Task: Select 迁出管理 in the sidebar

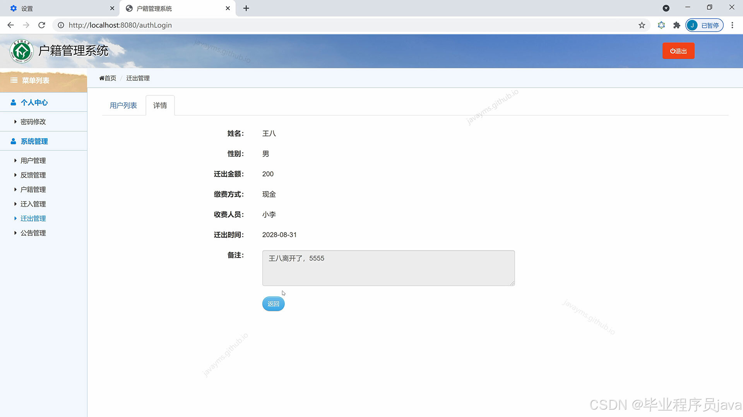Action: 33,219
